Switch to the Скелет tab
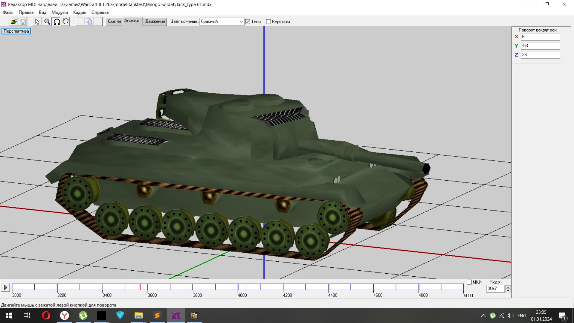The height and width of the screenshot is (323, 574). [115, 21]
